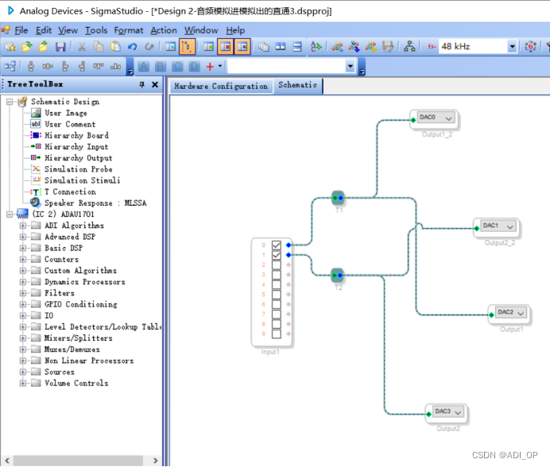
Task: Select (IC 2) ADAU1701 tree node
Action: point(63,214)
